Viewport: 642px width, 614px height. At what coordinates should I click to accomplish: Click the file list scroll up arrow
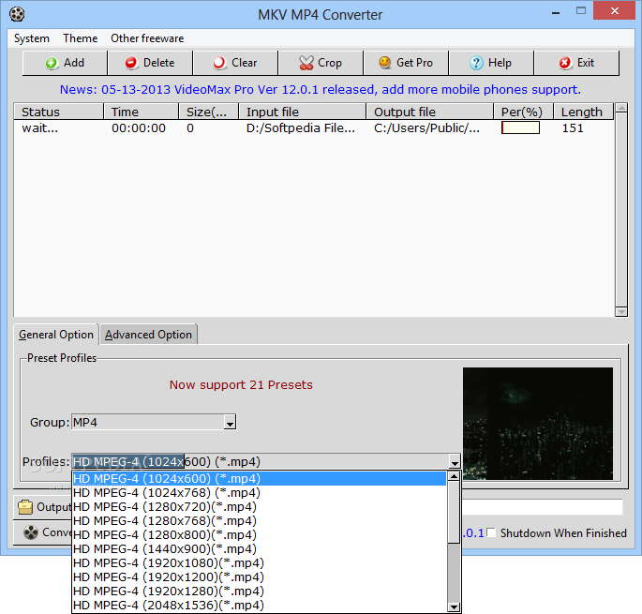(x=621, y=108)
